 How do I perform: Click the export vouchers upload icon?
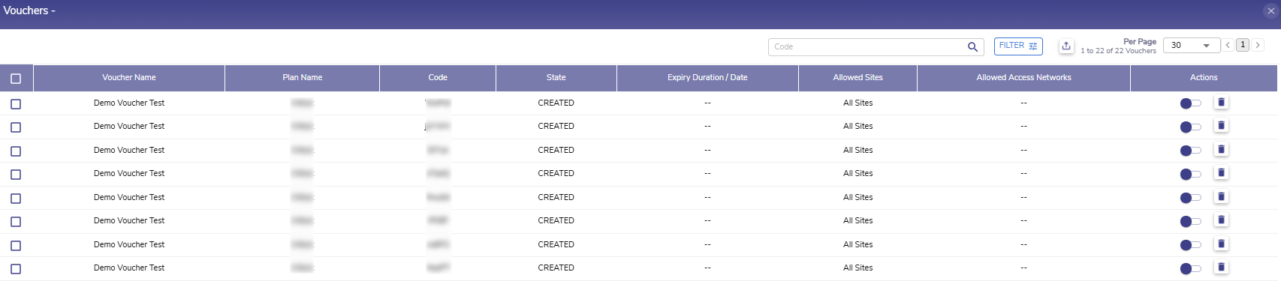(x=1066, y=46)
